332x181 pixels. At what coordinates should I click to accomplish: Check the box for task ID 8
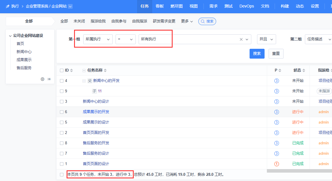62,143
